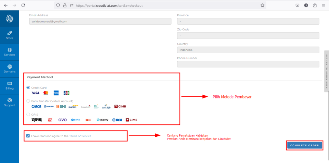Click the Email Address input field
This screenshot has width=329, height=163.
click(100, 21)
